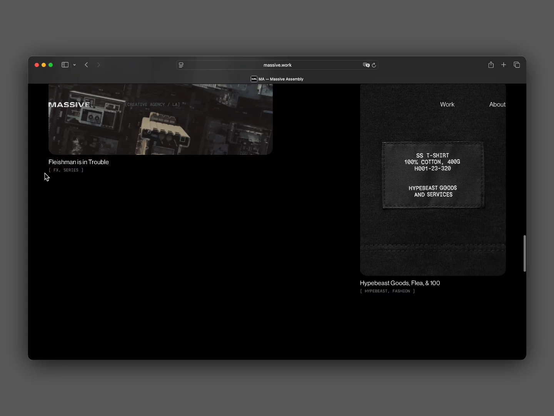
Task: Reload the massive.work page
Action: pos(374,65)
